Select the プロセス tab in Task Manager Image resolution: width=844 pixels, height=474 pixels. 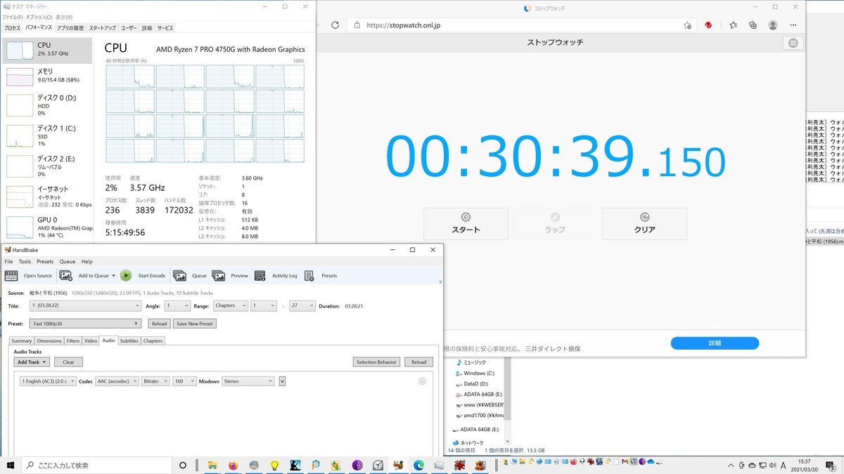click(x=12, y=28)
